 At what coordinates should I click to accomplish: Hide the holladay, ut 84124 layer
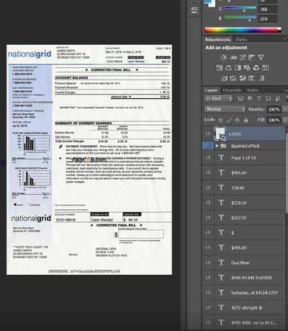(x=208, y=293)
